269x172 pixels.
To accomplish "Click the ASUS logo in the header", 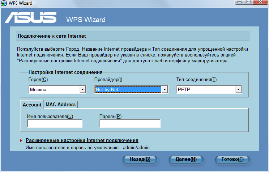I will pos(31,17).
